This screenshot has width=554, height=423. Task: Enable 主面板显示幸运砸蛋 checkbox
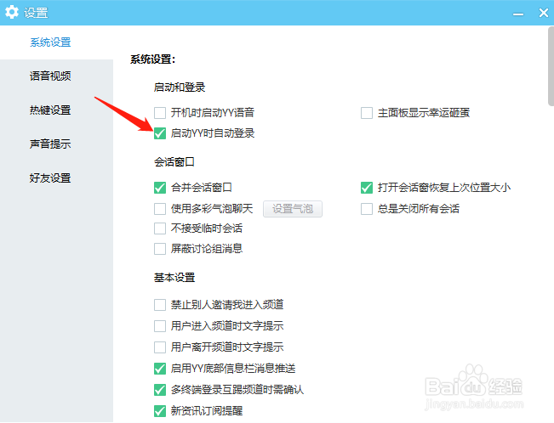[x=367, y=113]
